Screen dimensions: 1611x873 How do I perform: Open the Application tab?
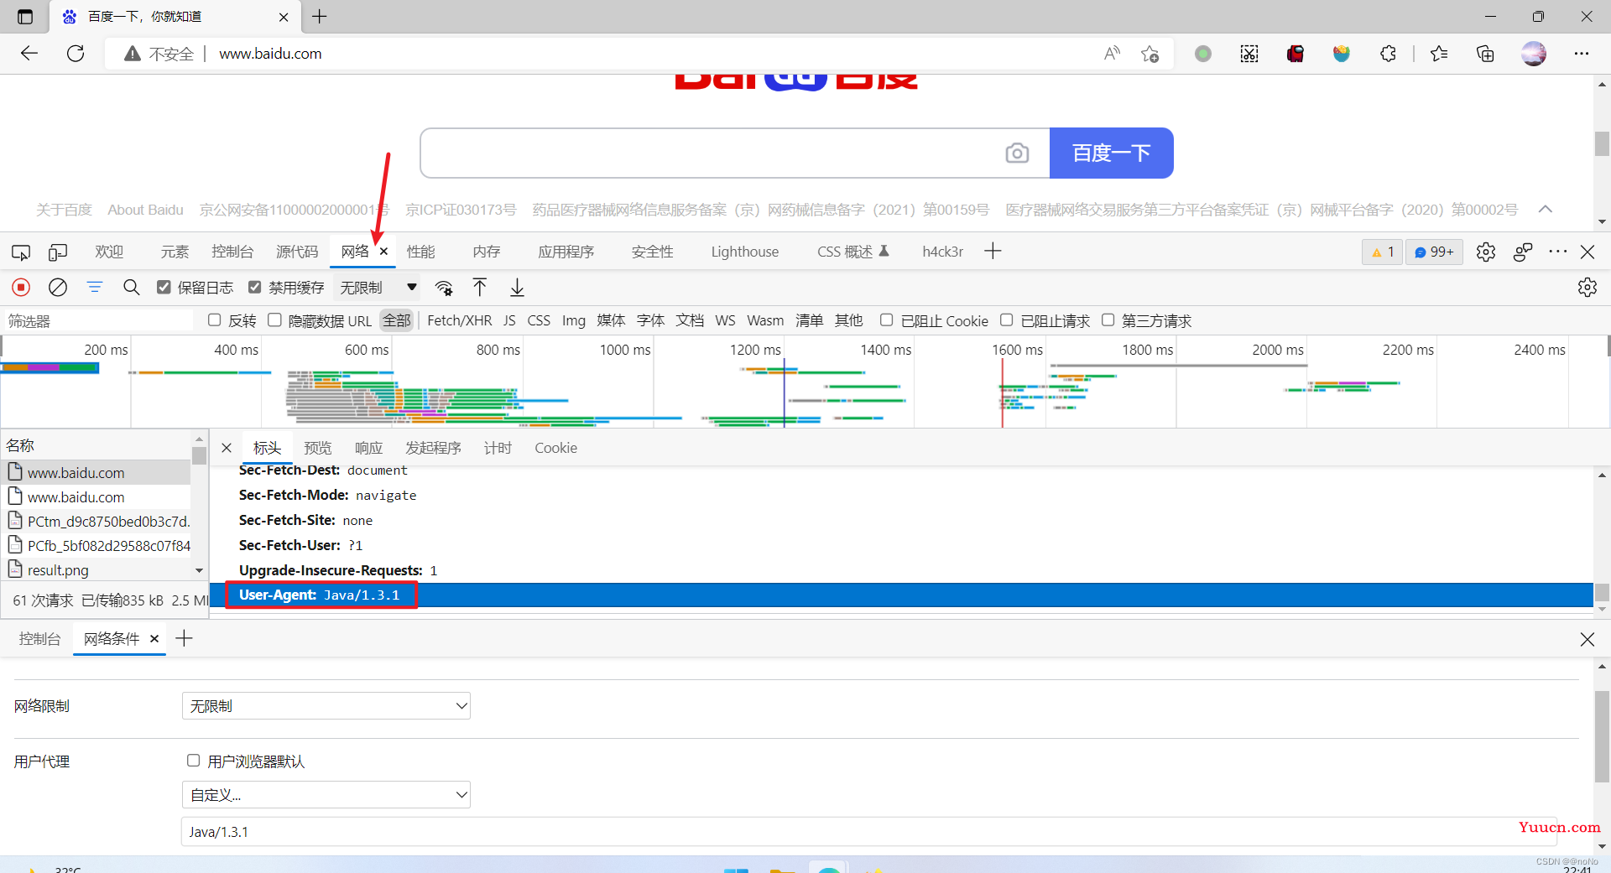[566, 252]
